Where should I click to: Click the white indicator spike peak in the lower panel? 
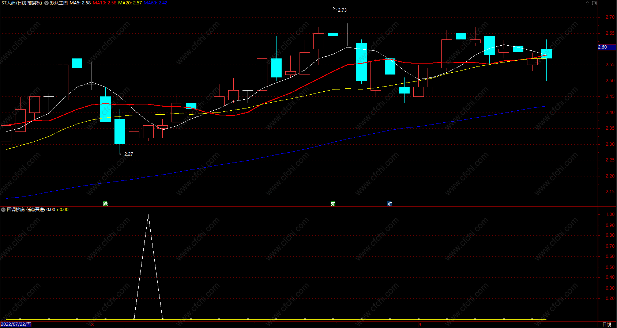tap(148, 216)
